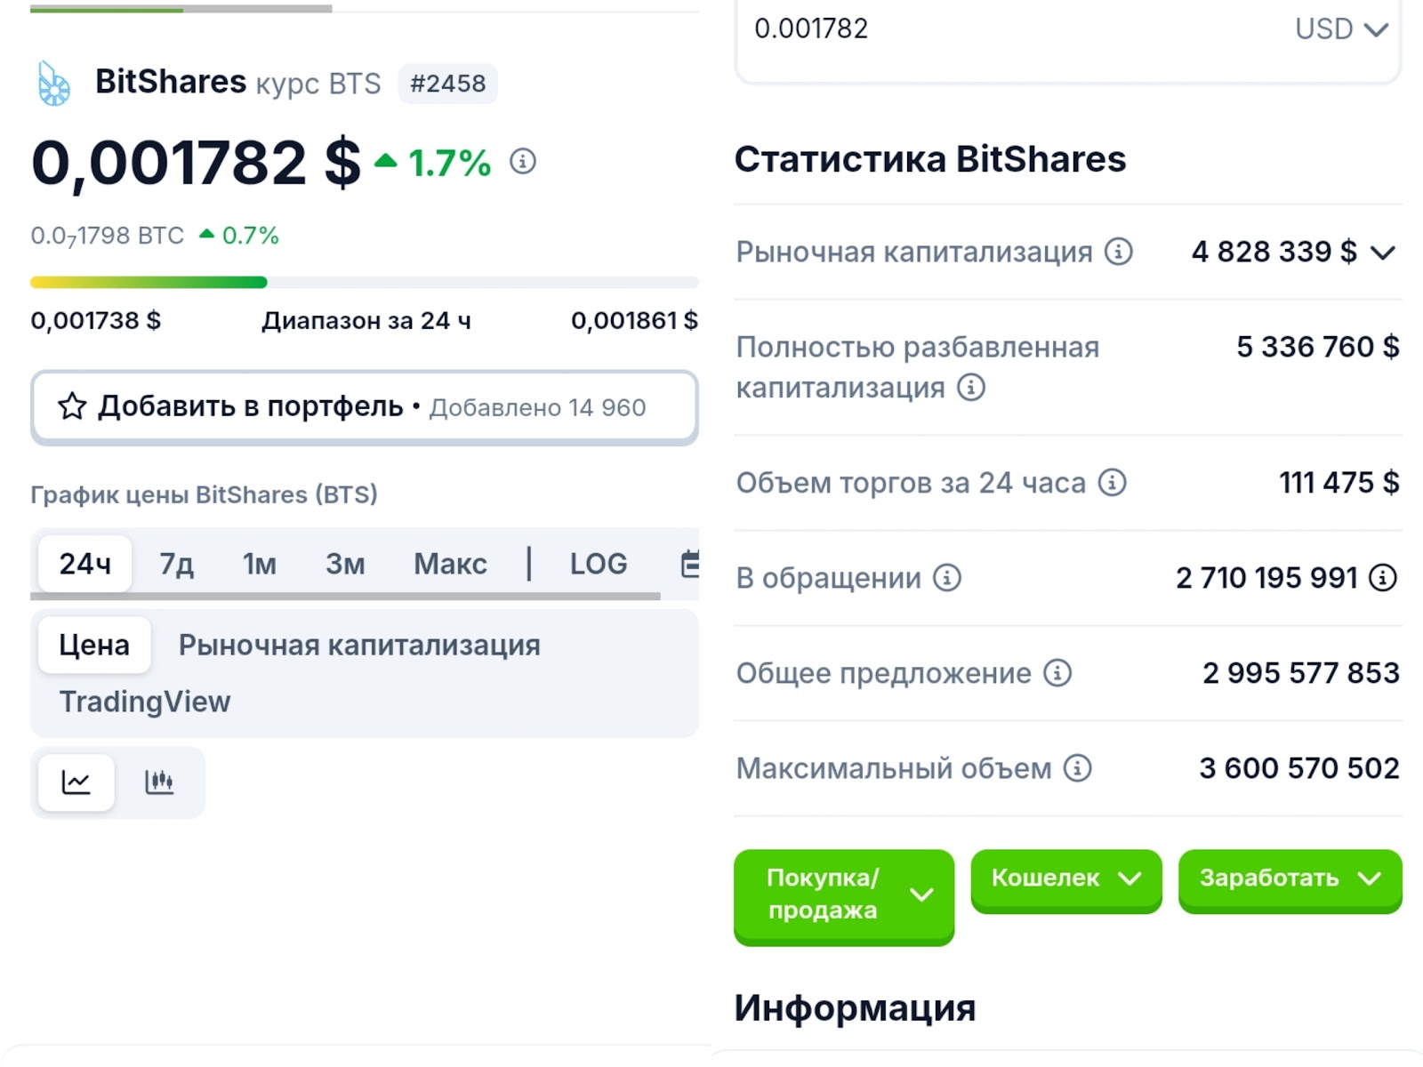Click the 0.7% BTC change indicator
The height and width of the screenshot is (1067, 1423).
239,236
